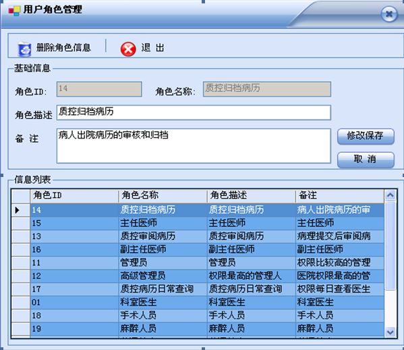The height and width of the screenshot is (350, 404).
Task: Select the row header beside ID 15
Action: coord(21,223)
